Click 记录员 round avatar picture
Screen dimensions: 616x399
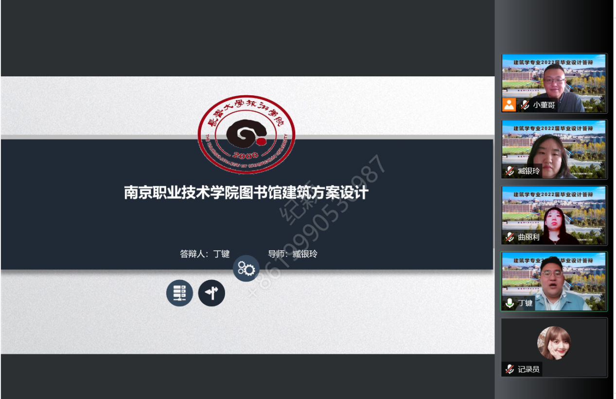click(554, 343)
